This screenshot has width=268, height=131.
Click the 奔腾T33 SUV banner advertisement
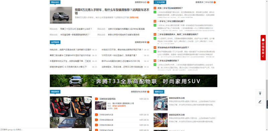pyautogui.click(x=133, y=81)
